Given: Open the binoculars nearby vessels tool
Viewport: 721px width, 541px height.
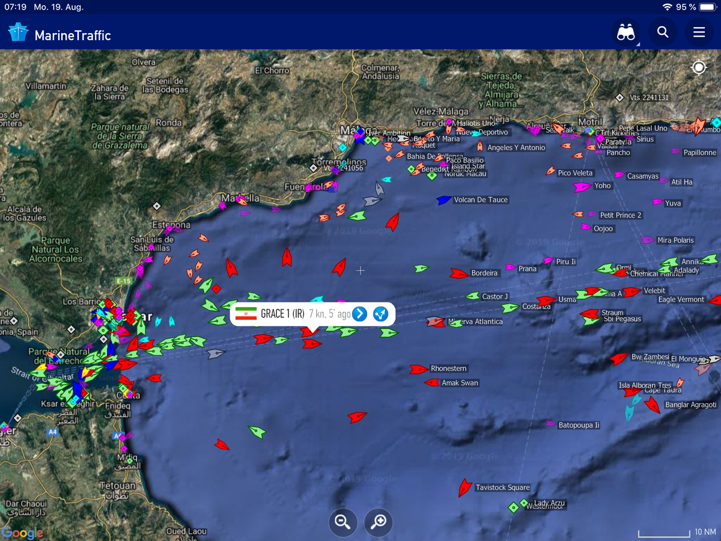Looking at the screenshot, I should click(626, 32).
